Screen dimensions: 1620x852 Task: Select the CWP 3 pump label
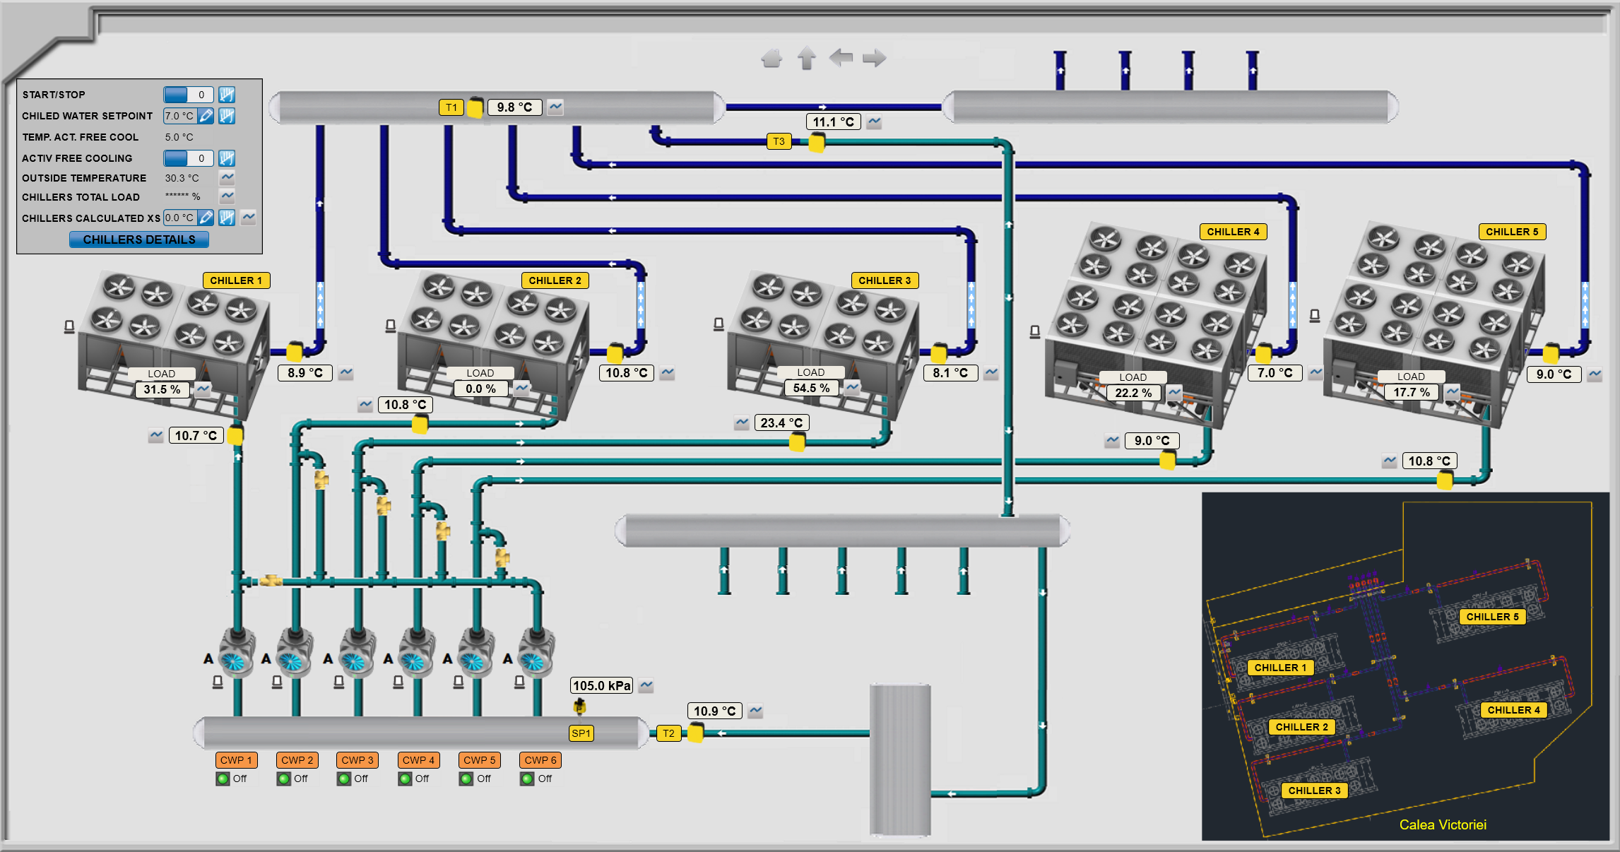357,760
